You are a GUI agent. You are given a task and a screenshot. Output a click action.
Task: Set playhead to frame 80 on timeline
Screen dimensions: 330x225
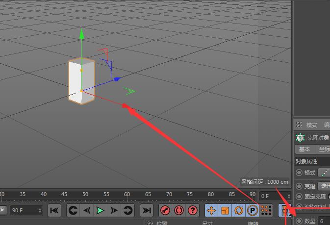pyautogui.click(x=211, y=194)
